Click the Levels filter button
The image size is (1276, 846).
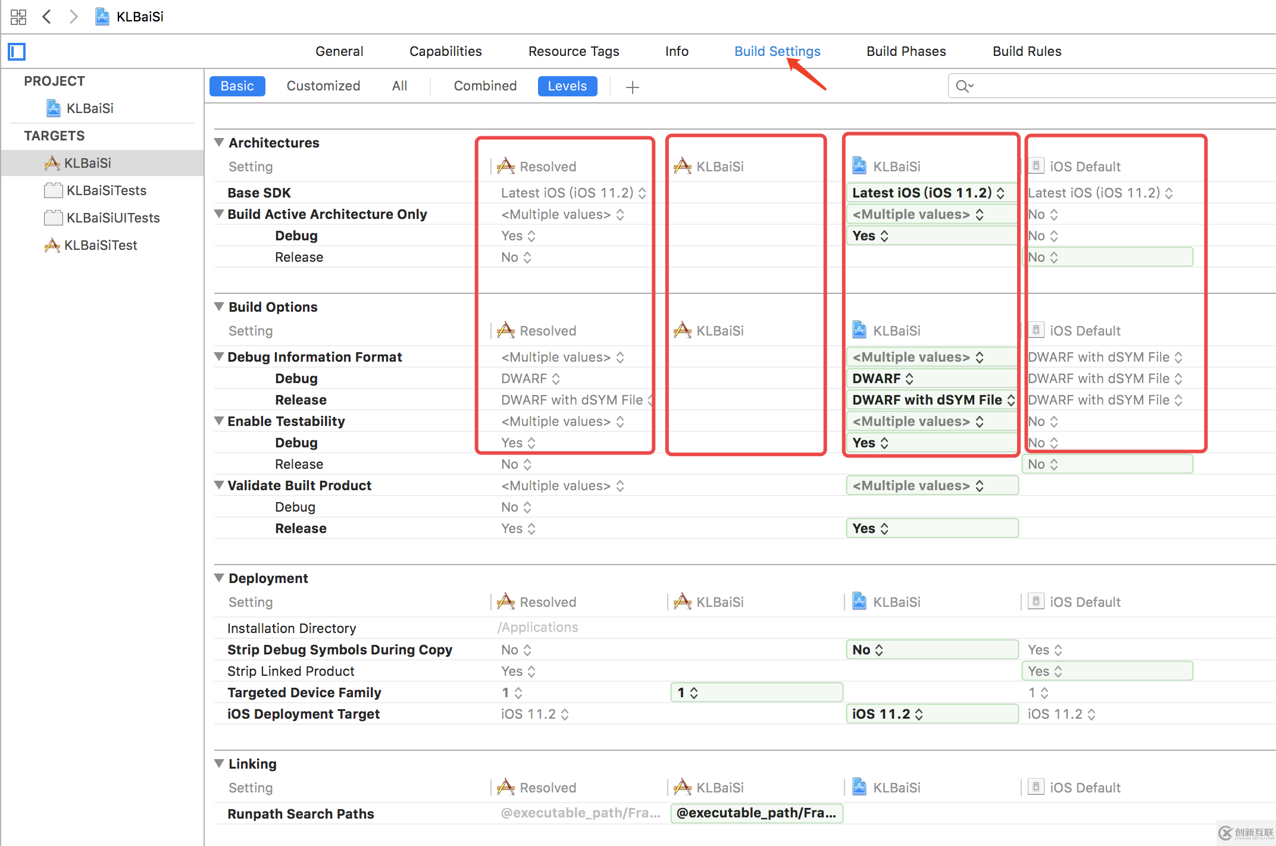point(566,85)
